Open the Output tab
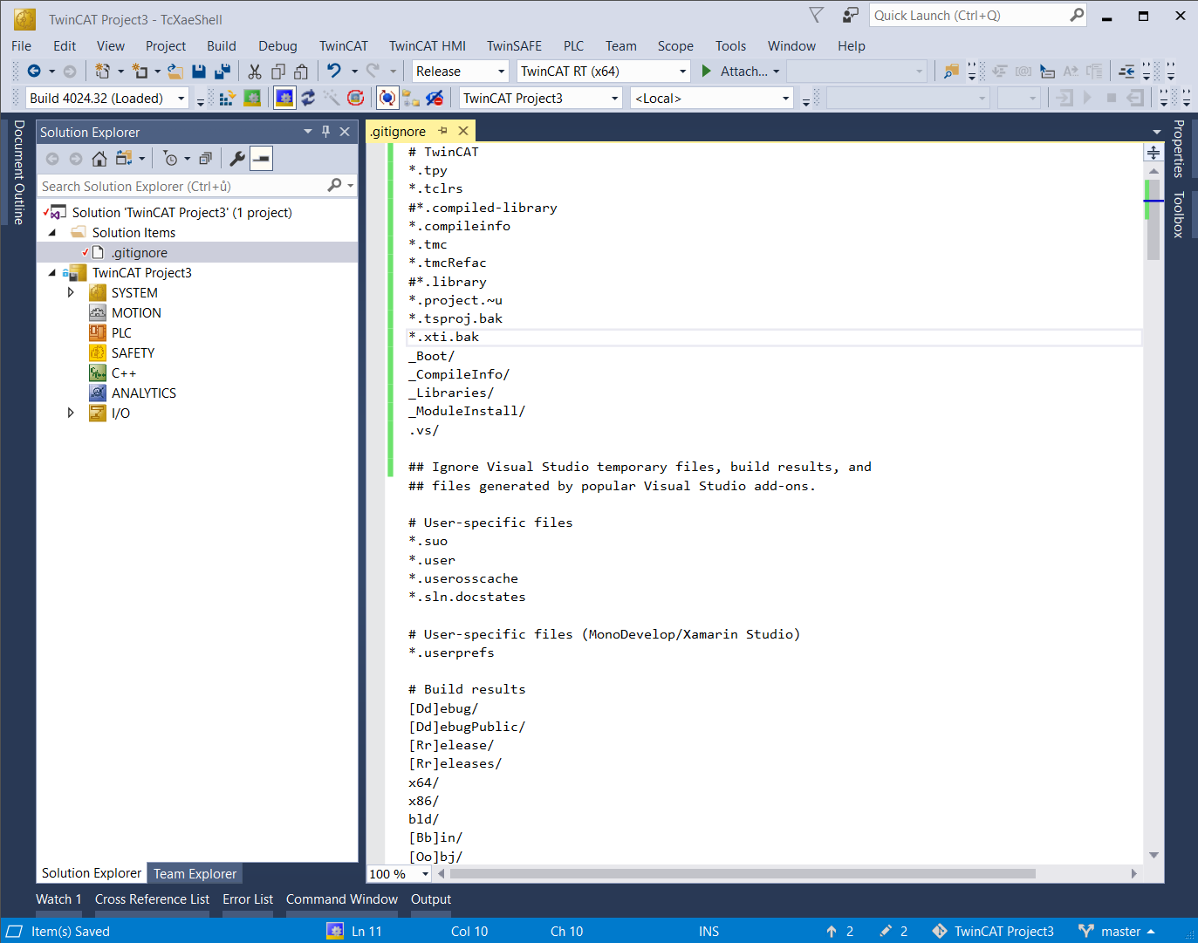This screenshot has height=943, width=1198. coord(431,899)
